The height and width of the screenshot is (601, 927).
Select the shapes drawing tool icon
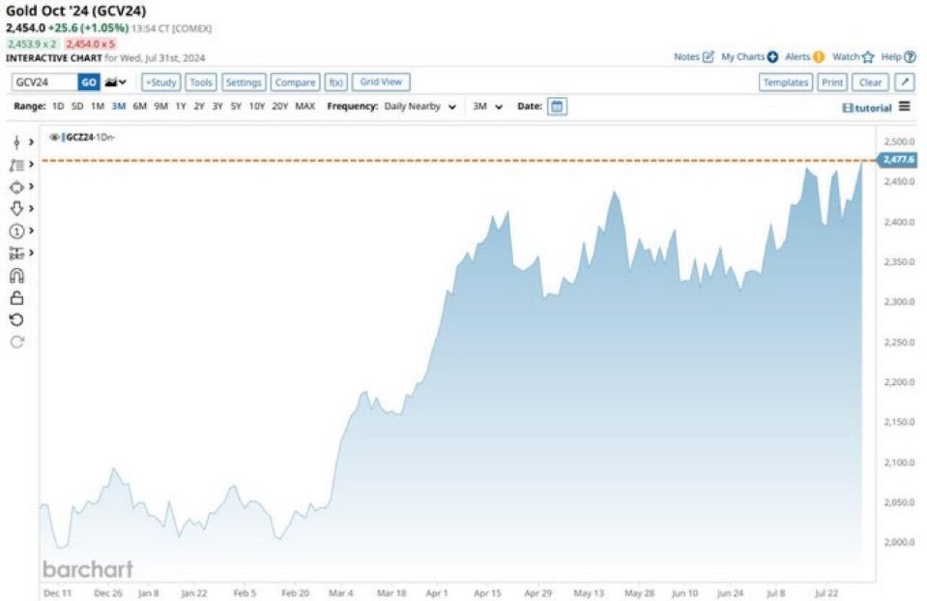[17, 186]
